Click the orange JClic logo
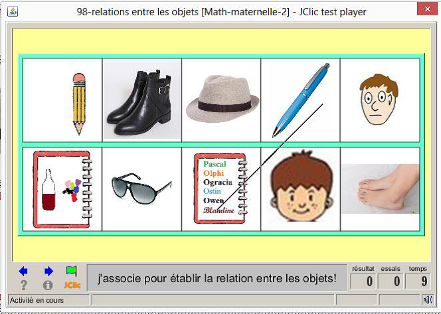Screen dimensions: 441x314 click(72, 285)
